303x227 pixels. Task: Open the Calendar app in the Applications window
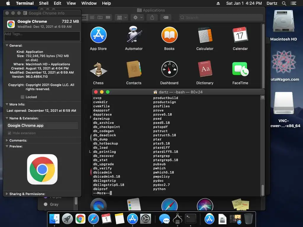click(240, 35)
